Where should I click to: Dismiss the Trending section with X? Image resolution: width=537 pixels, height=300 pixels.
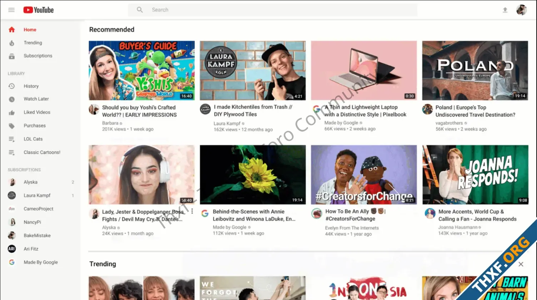tap(521, 264)
